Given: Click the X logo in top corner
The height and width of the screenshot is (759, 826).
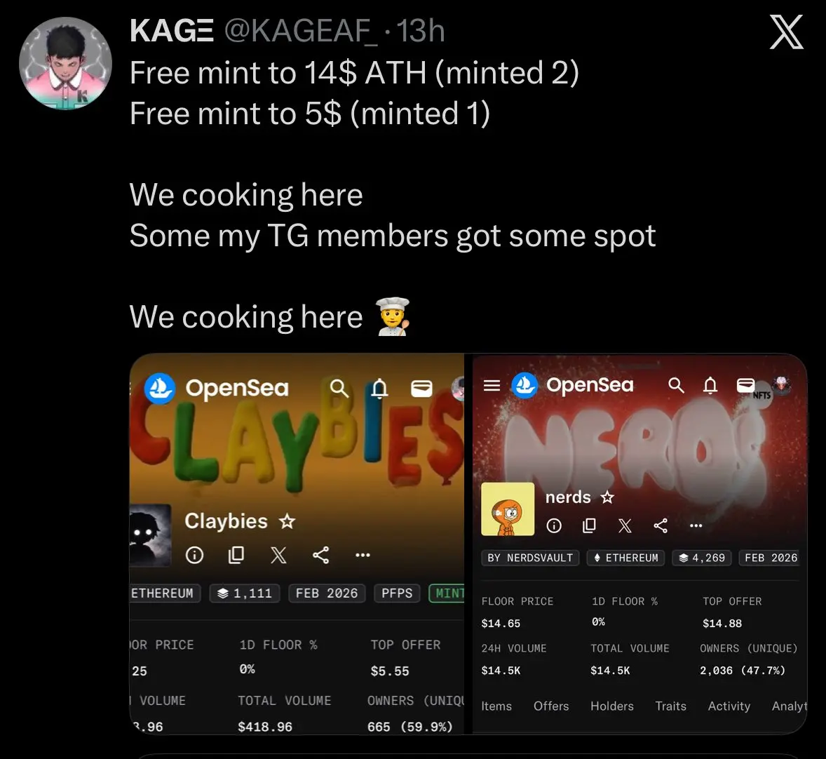Looking at the screenshot, I should (787, 32).
